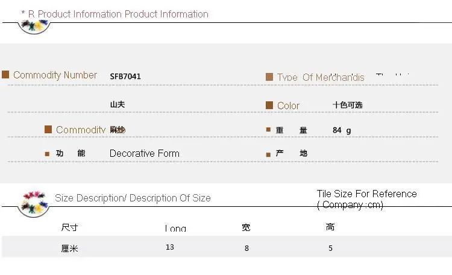
Task: Click small bullet before 重量 label
Action: [268, 129]
